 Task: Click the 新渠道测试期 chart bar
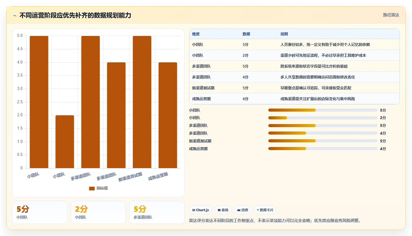(x=142, y=102)
